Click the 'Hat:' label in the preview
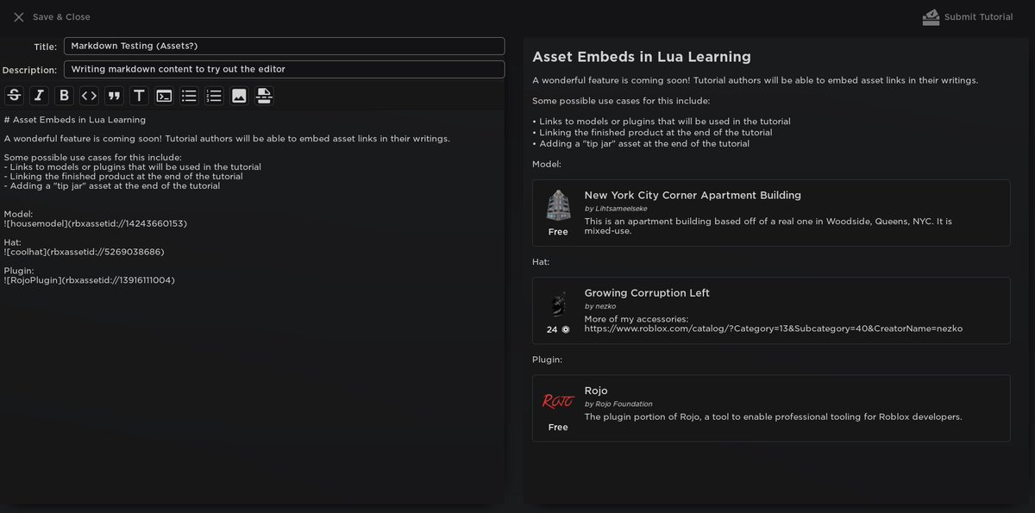1035x513 pixels. coord(541,261)
